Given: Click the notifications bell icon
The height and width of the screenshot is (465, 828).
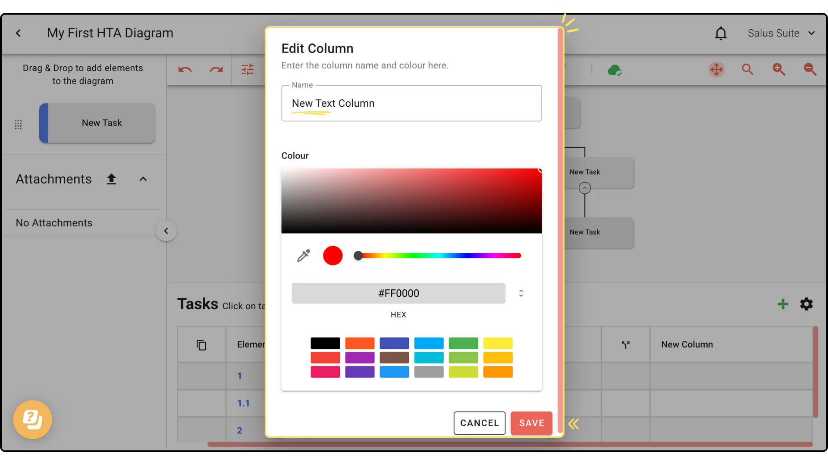Looking at the screenshot, I should tap(721, 33).
